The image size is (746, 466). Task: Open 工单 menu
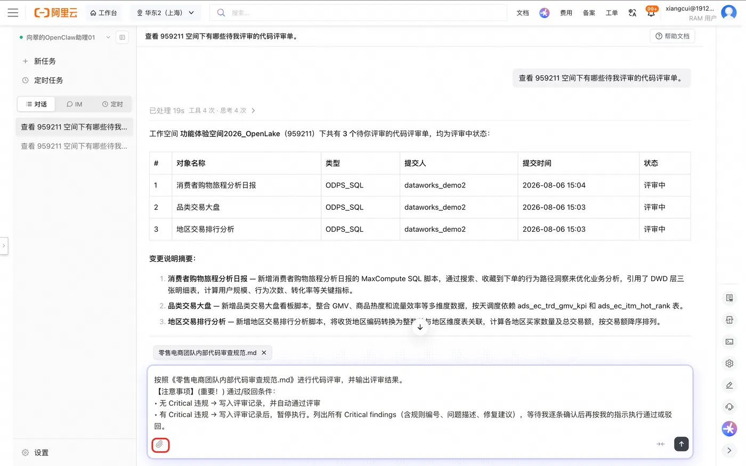click(x=612, y=13)
